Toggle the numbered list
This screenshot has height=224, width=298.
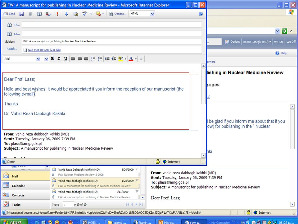pyautogui.click(x=100, y=59)
